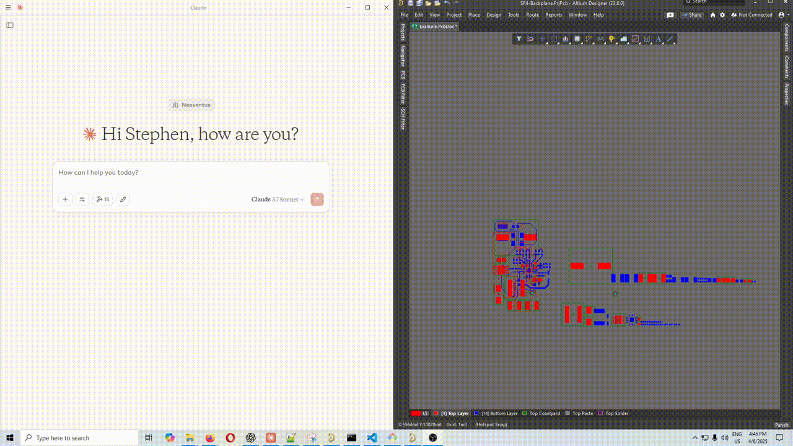The image size is (793, 446).
Task: Select the place line tool
Action: click(x=670, y=39)
